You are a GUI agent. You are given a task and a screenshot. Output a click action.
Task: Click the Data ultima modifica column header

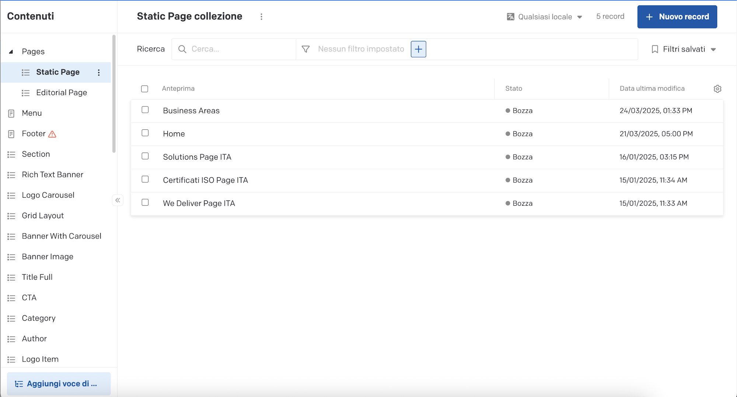(x=652, y=88)
